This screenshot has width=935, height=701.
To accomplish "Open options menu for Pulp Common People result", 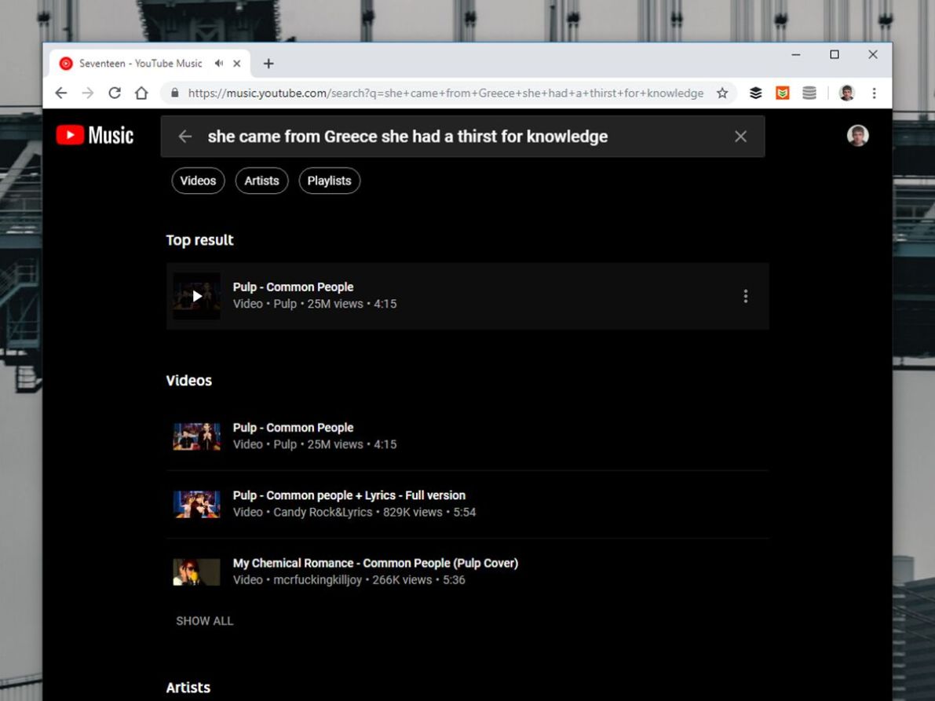I will [745, 296].
